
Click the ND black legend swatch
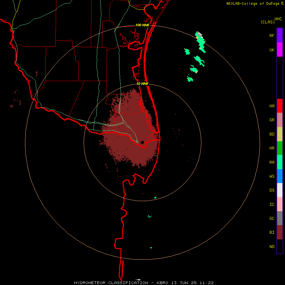[x=280, y=246]
